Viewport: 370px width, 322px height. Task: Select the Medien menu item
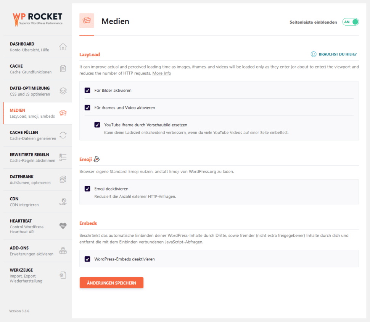(x=37, y=113)
